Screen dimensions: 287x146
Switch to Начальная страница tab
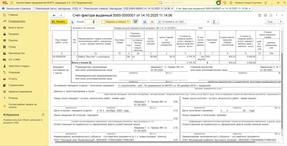(17, 9)
